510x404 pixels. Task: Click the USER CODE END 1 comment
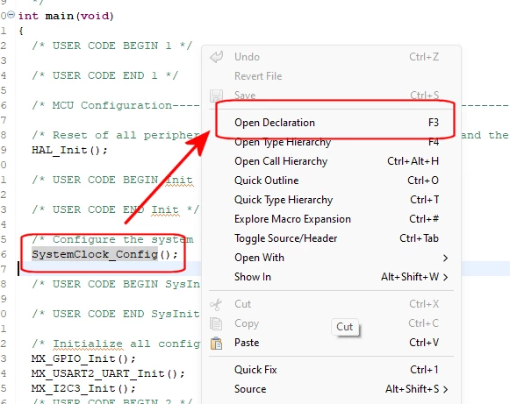[105, 75]
